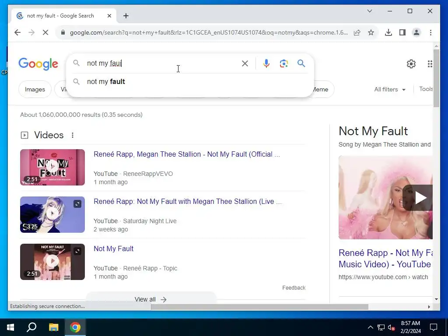
Task: Open the Windows notification center
Action: pyautogui.click(x=434, y=327)
